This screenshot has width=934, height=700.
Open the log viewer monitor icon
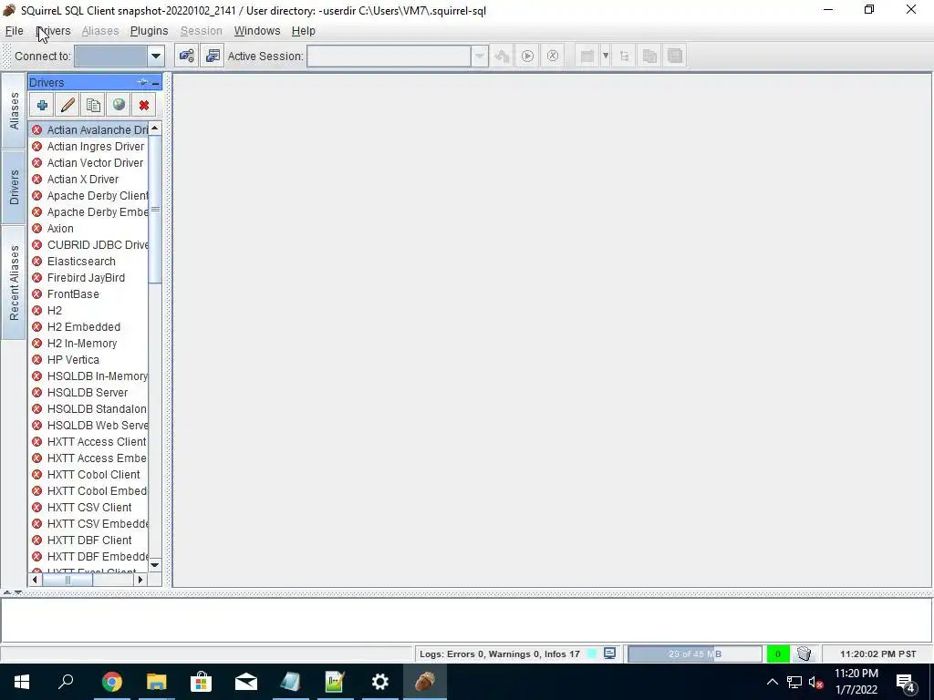click(x=609, y=654)
